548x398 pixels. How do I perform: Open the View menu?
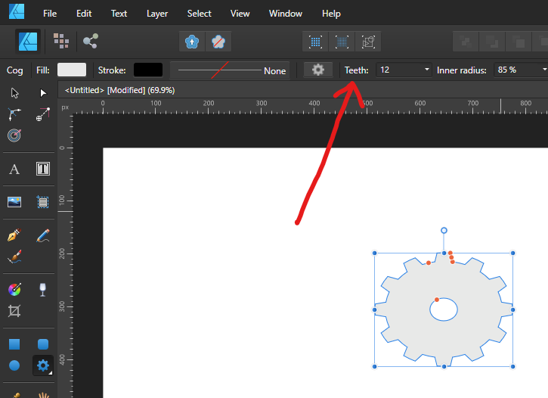240,14
